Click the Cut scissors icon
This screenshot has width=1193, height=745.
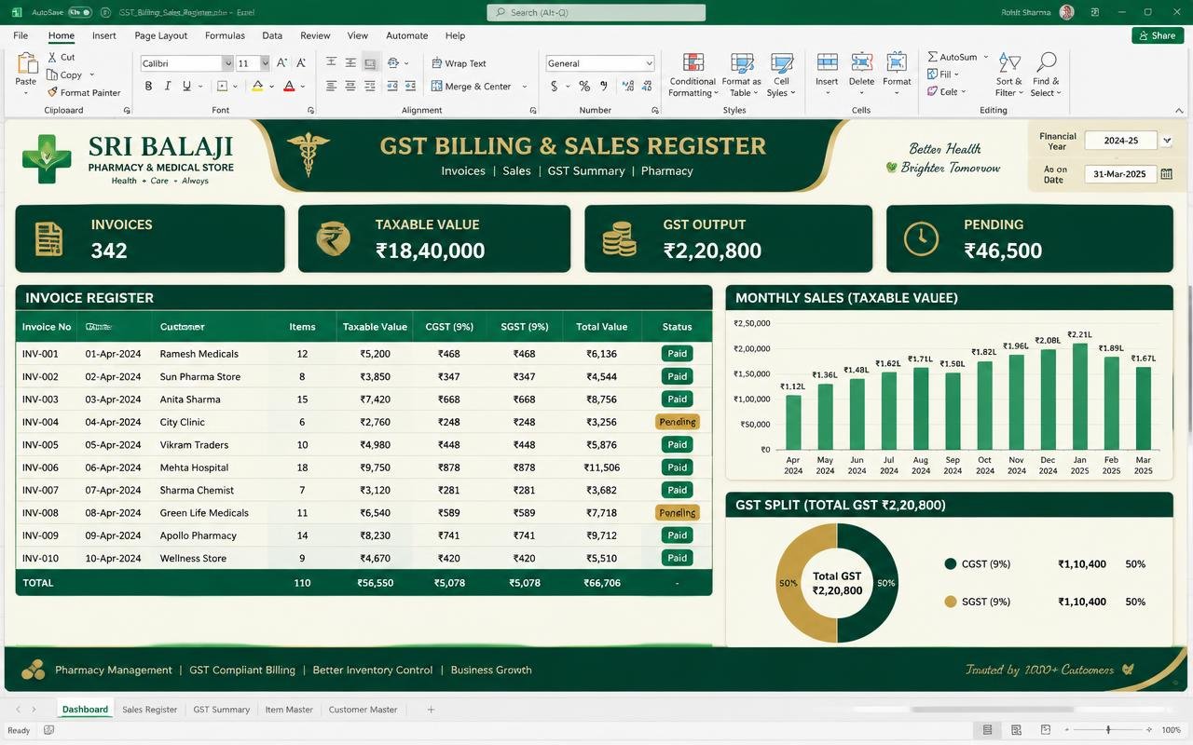click(52, 57)
